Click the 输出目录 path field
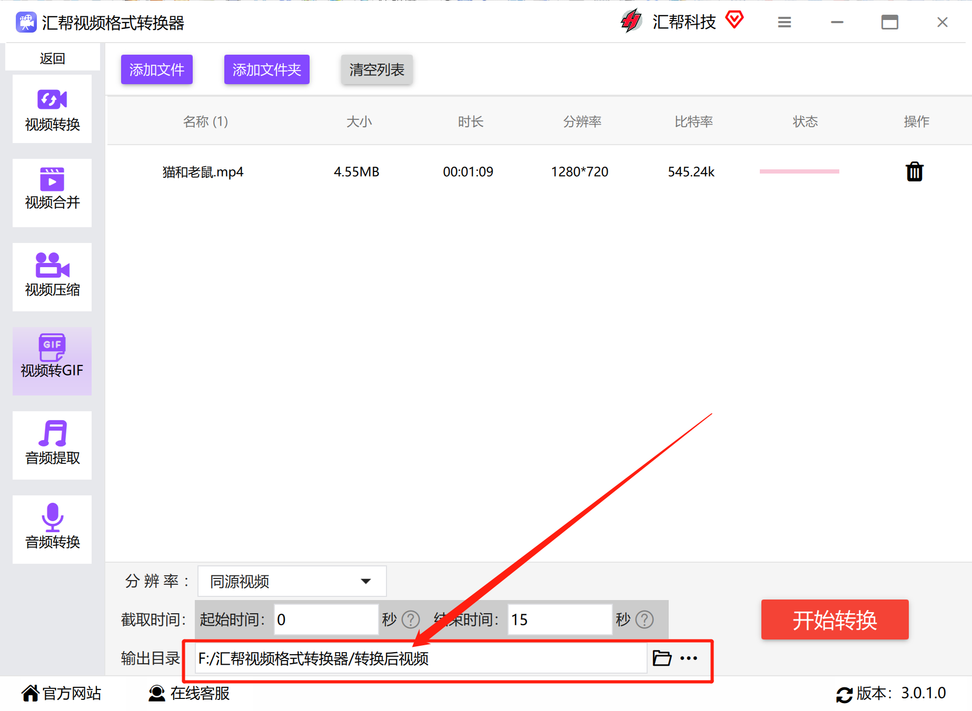 click(x=421, y=658)
